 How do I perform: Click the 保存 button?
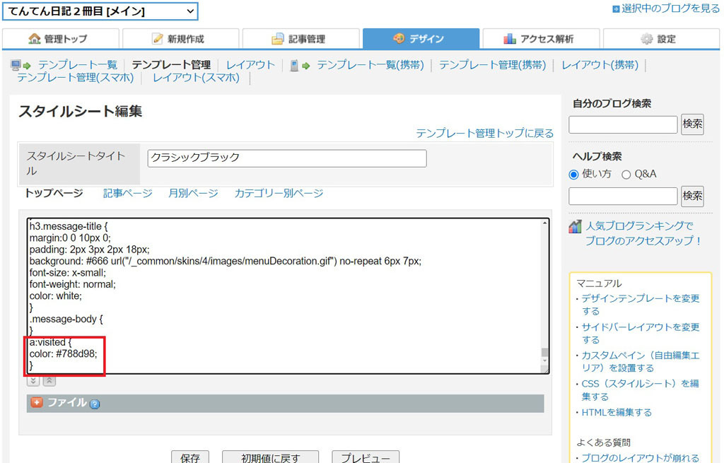189,458
